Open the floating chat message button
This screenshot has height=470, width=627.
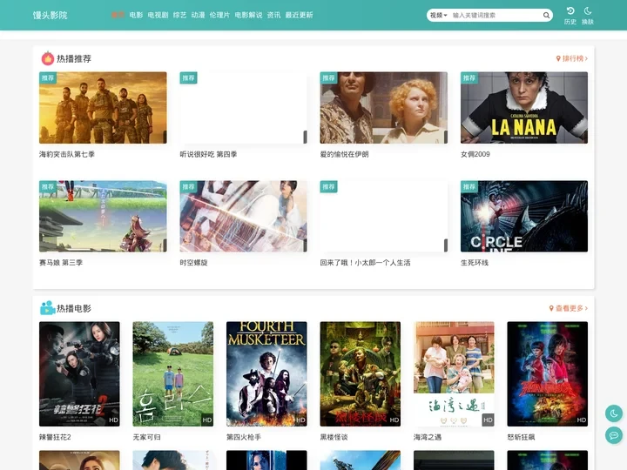(614, 435)
